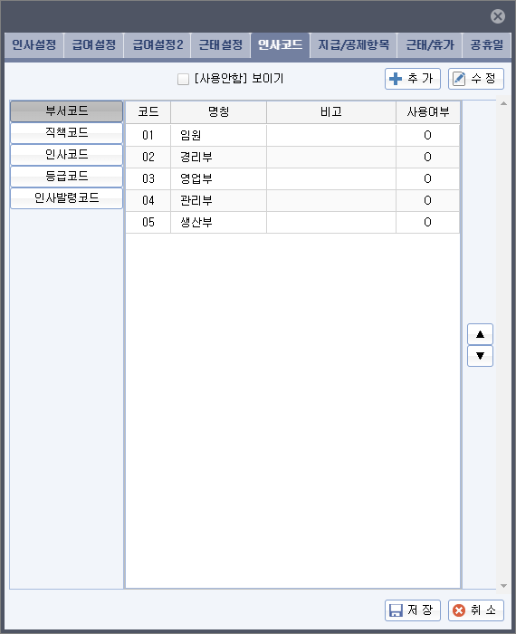This screenshot has height=634, width=516.
Task: Click the 수정 edit button
Action: (x=476, y=79)
